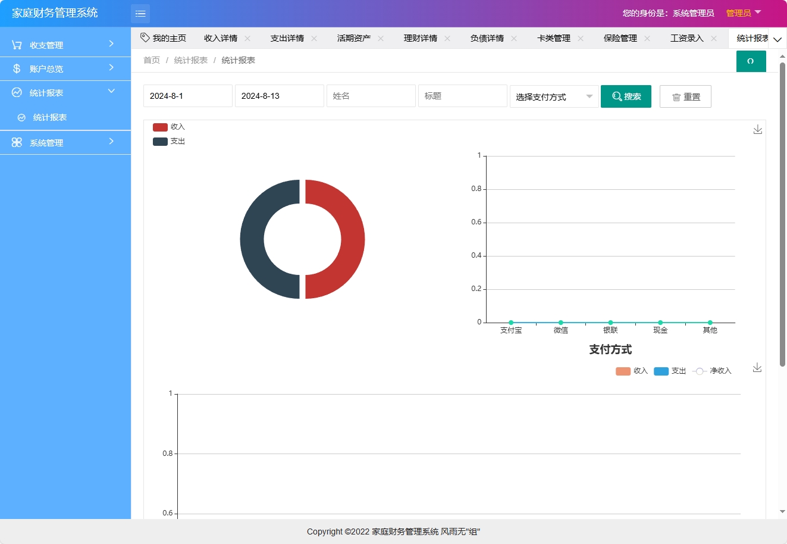Click the 搜索 button
The height and width of the screenshot is (544, 787).
tap(626, 96)
